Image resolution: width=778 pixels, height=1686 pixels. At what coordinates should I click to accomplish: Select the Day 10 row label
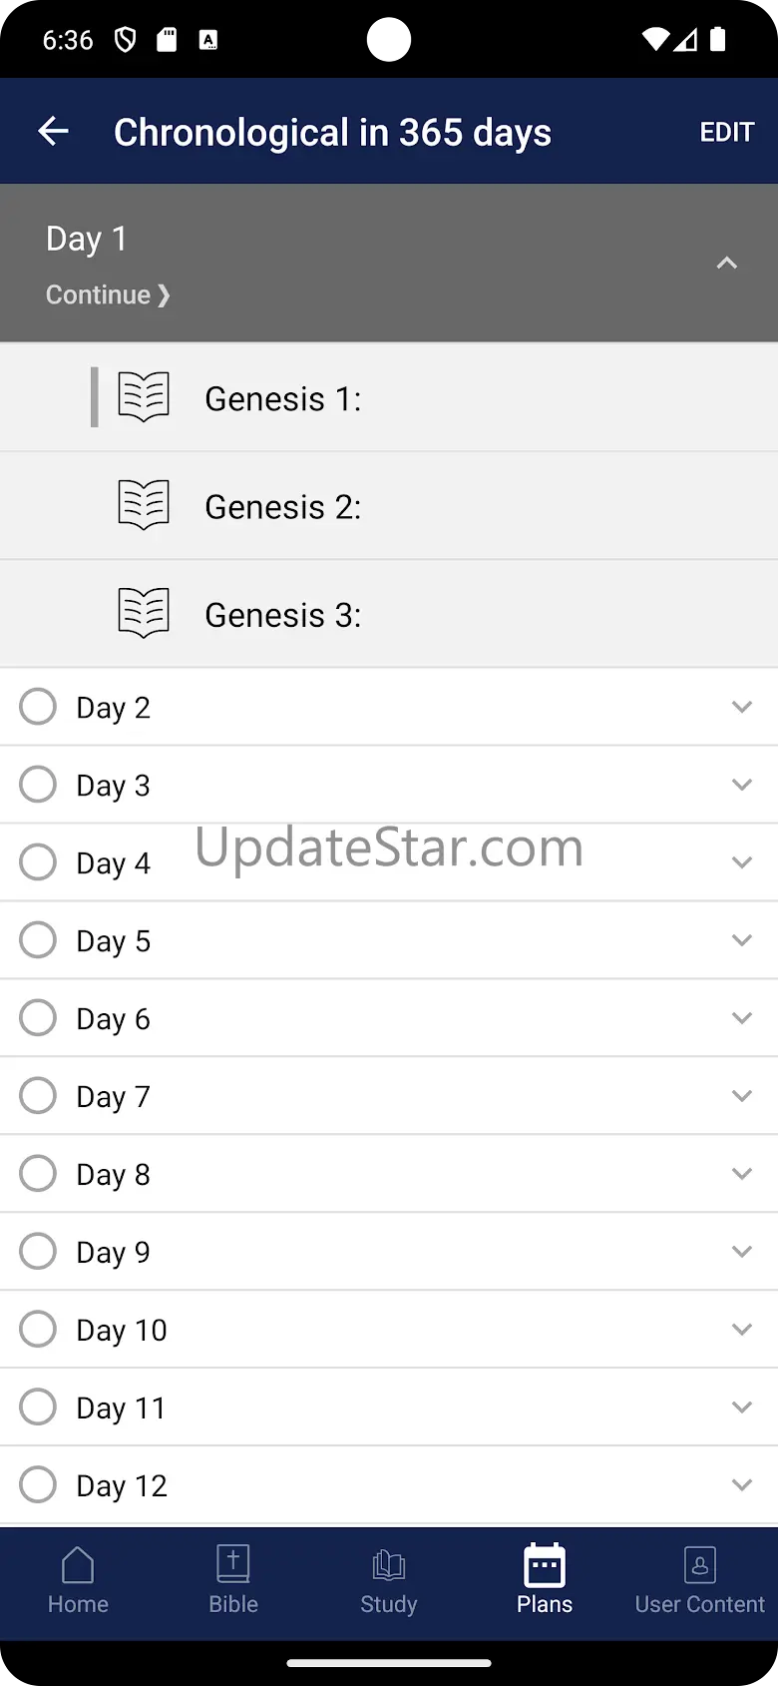(x=122, y=1330)
